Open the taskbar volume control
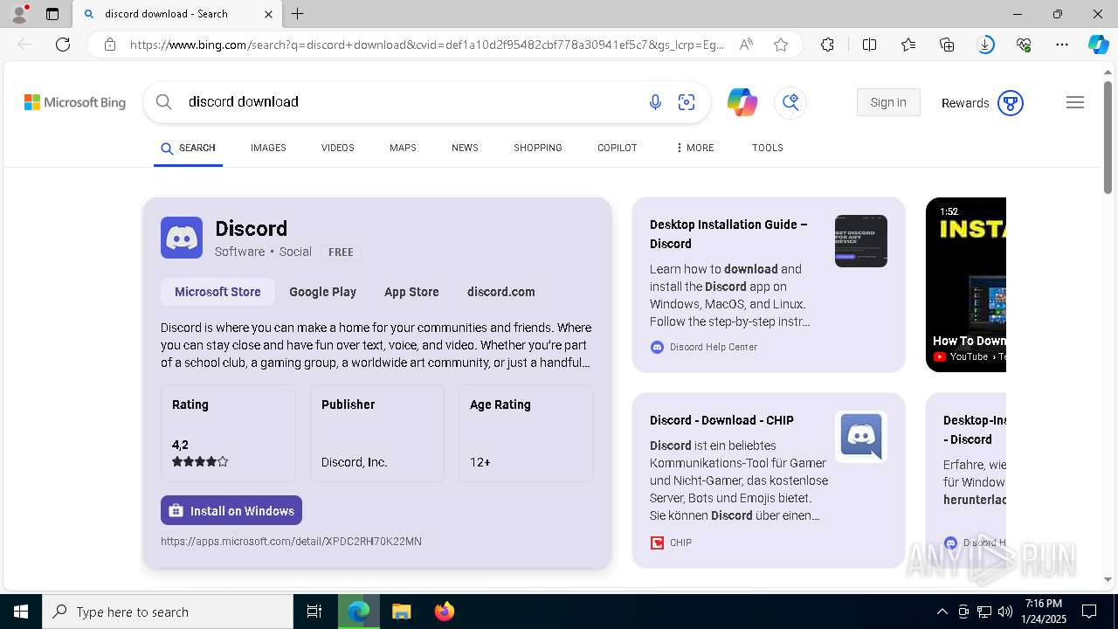 pyautogui.click(x=1005, y=612)
